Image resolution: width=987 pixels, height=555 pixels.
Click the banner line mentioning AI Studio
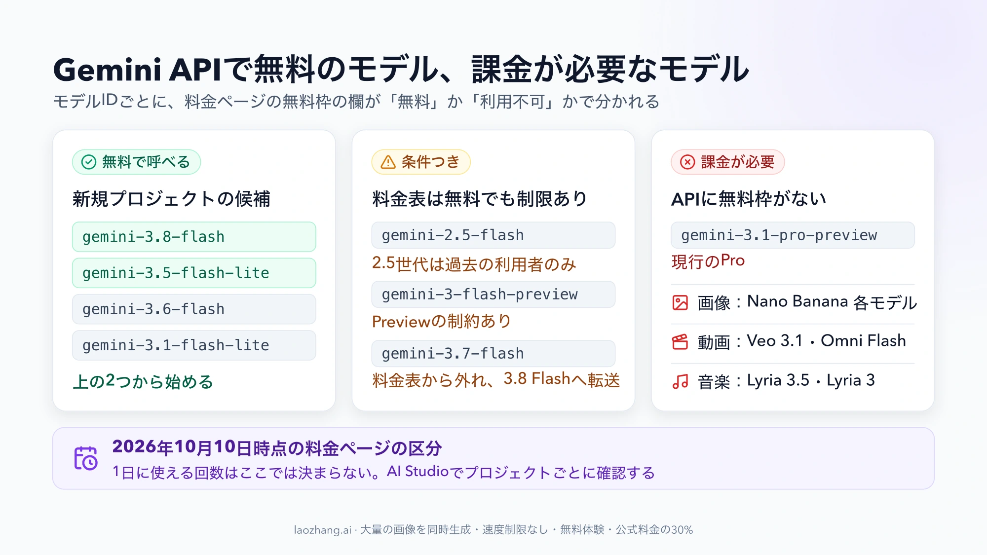click(x=384, y=472)
